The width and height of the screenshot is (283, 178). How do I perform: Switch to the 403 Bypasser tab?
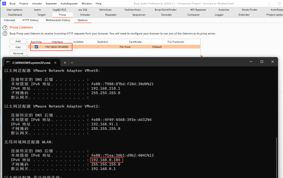pos(198,10)
